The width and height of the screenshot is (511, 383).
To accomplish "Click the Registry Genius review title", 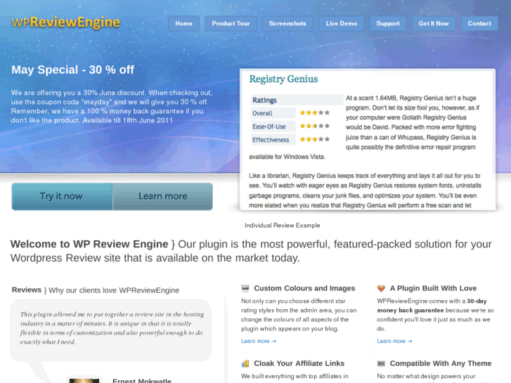I will 283,79.
